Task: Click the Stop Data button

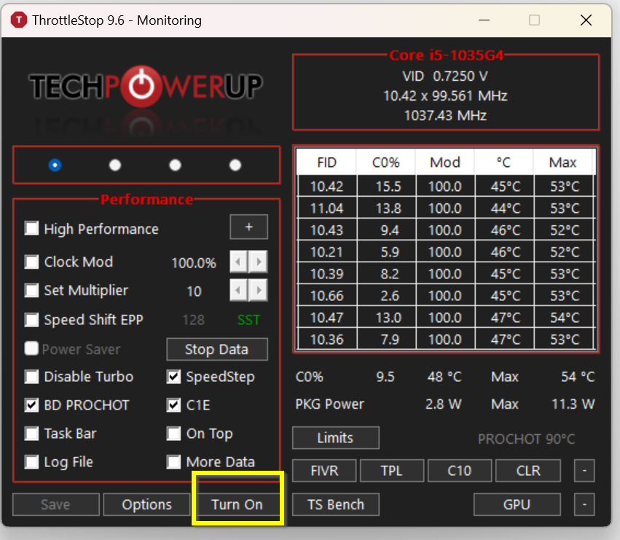Action: [x=217, y=349]
